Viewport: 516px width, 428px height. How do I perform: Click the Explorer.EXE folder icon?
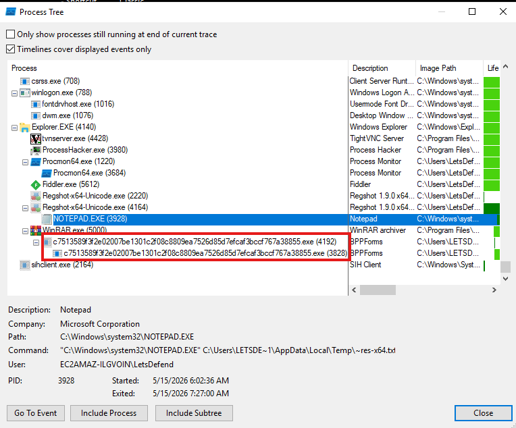(25, 128)
